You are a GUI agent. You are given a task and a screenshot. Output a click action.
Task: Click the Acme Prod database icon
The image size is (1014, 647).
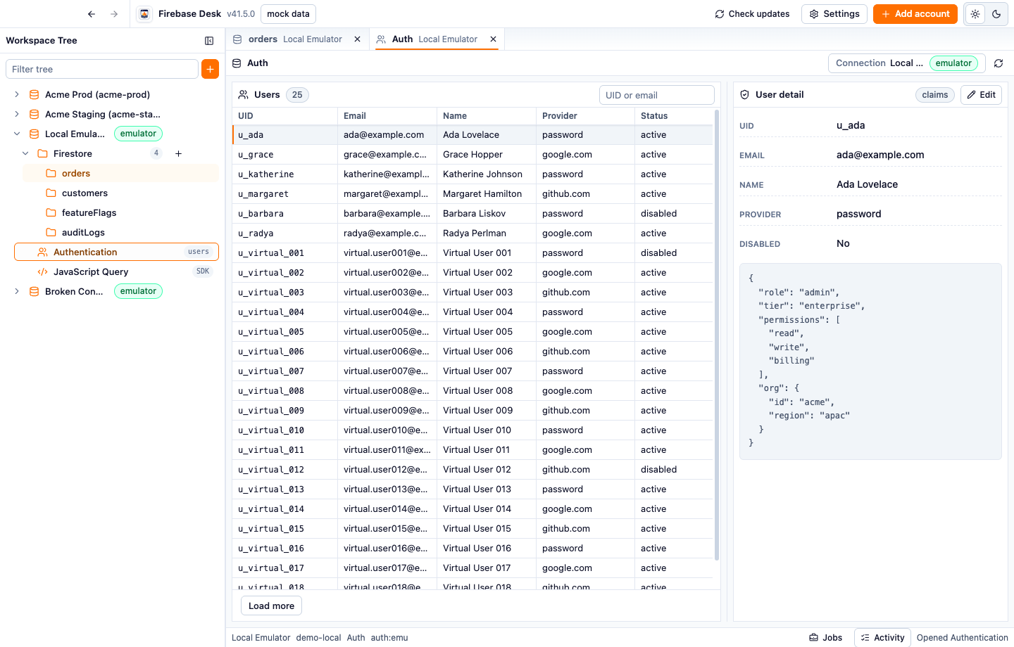click(x=34, y=94)
